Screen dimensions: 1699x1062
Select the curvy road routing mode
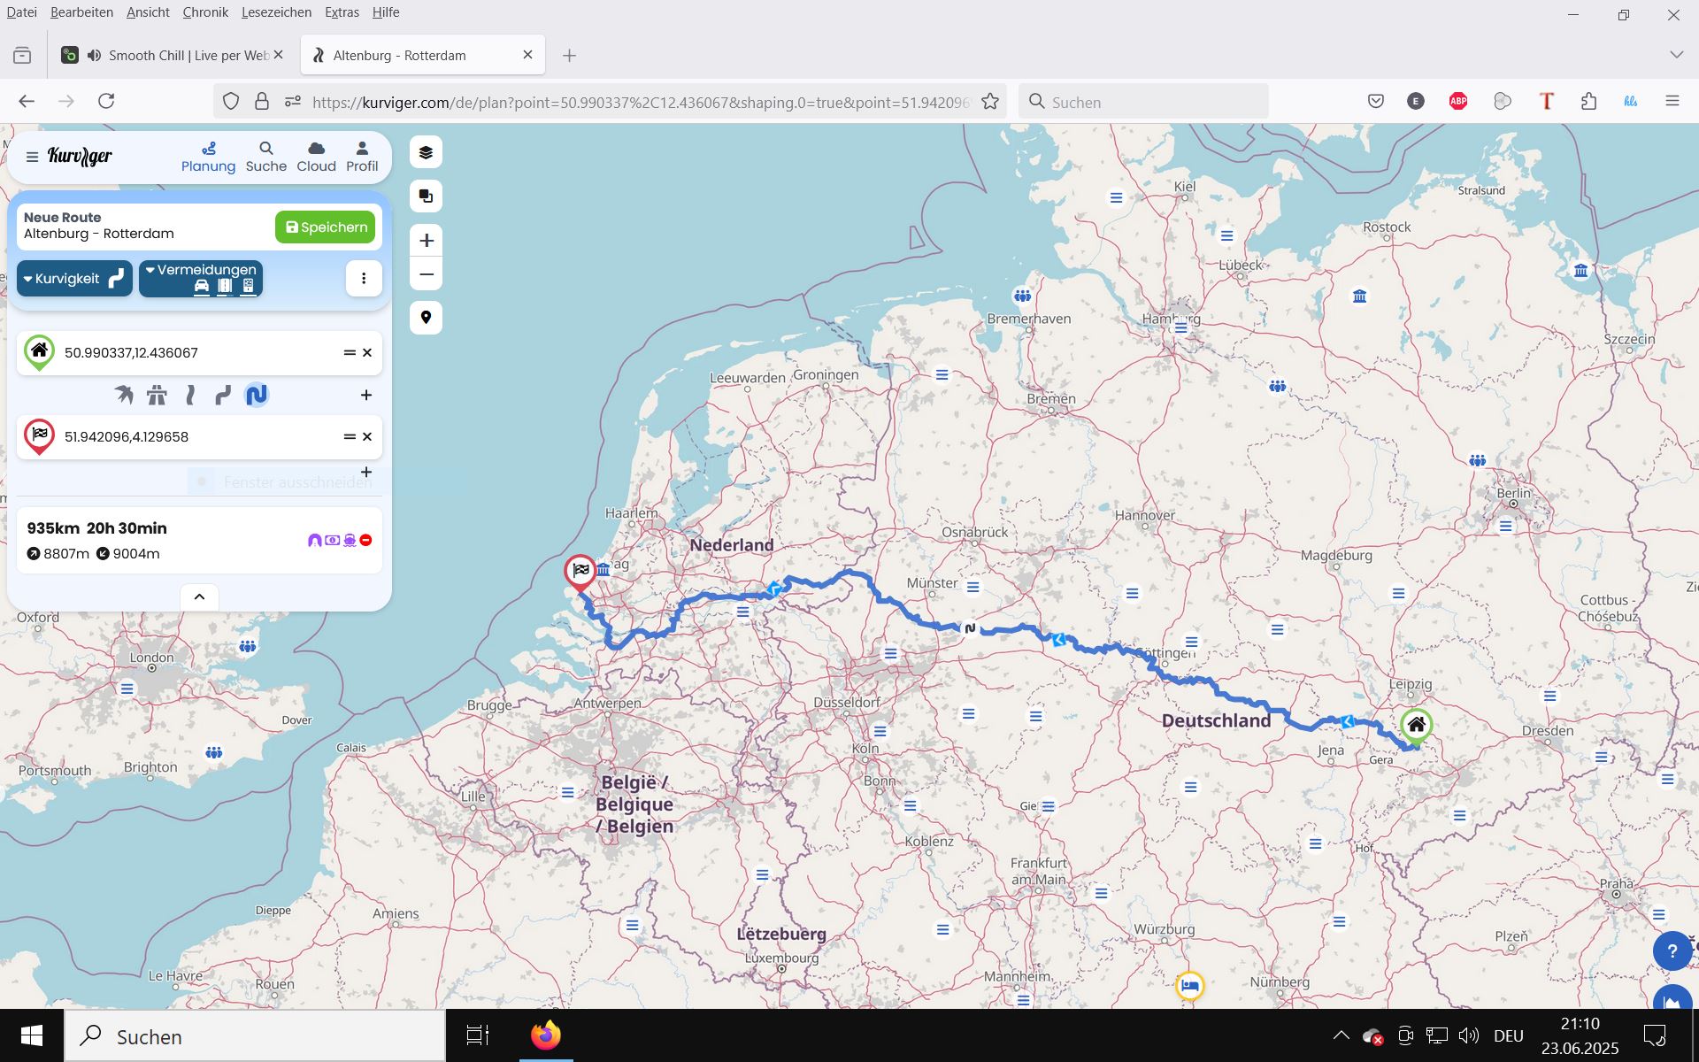[223, 395]
